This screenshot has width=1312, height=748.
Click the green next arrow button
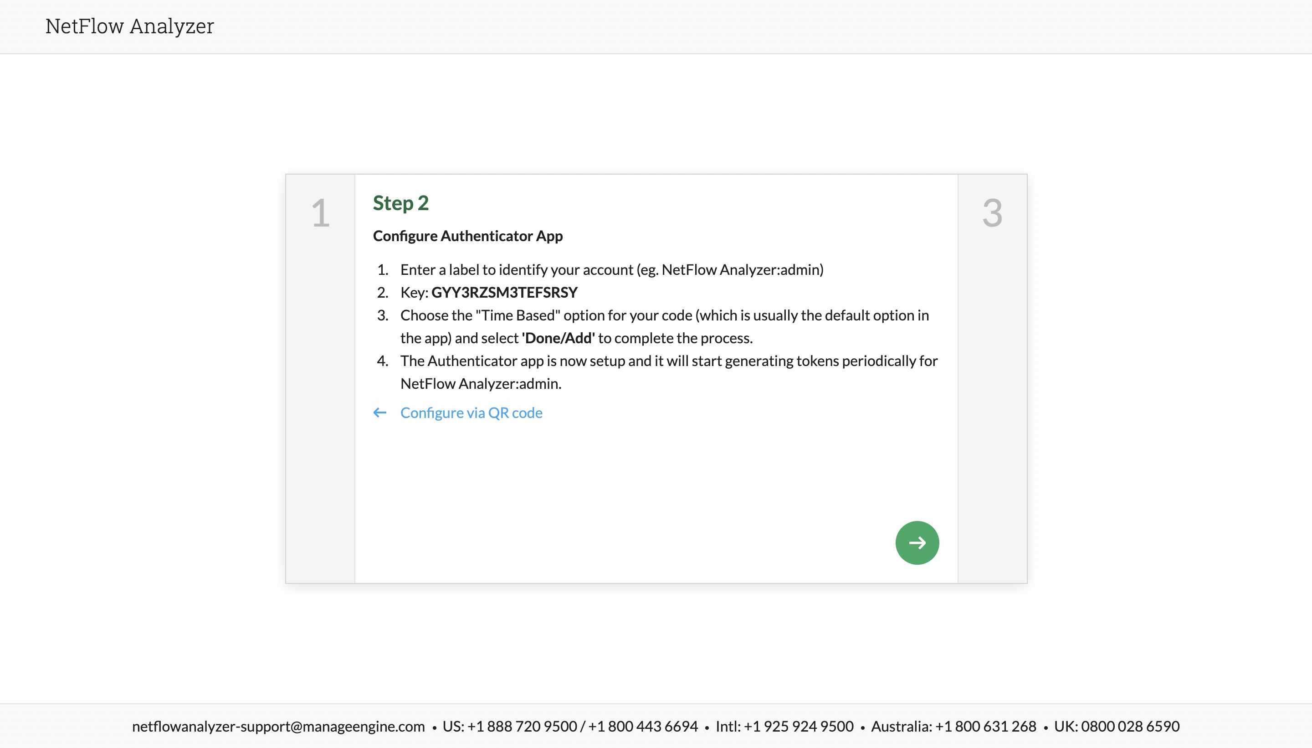(x=917, y=542)
